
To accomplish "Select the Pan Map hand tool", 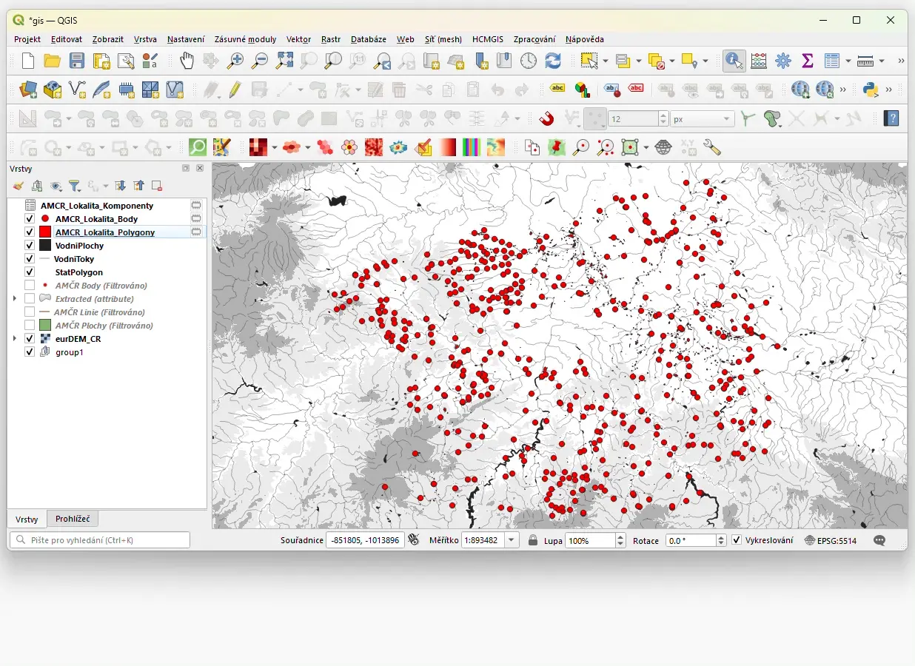I will tap(187, 61).
